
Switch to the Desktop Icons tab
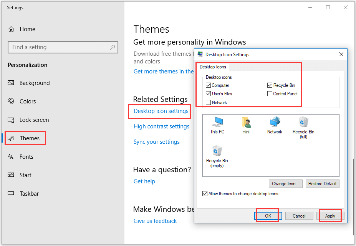pos(212,66)
